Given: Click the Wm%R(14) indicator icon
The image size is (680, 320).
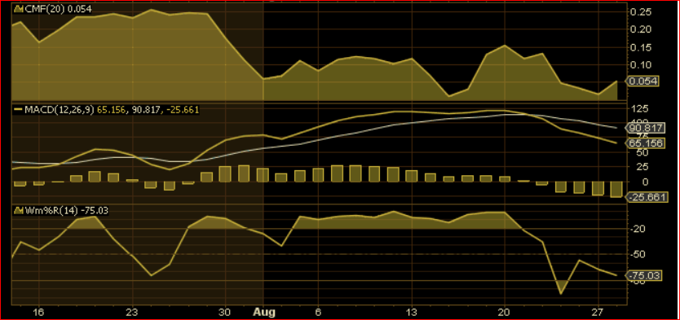Looking at the screenshot, I should [x=18, y=211].
